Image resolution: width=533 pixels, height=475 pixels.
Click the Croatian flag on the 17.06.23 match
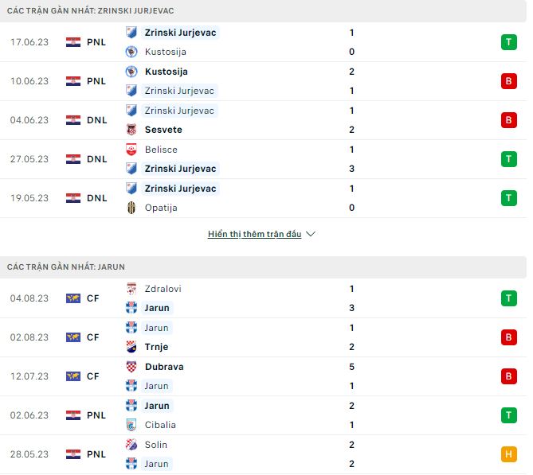coord(73,42)
